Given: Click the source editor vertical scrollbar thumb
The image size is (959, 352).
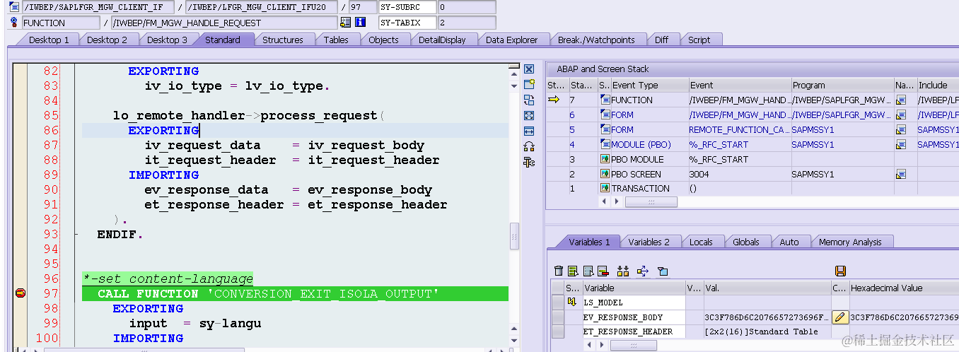Looking at the screenshot, I should tap(515, 237).
